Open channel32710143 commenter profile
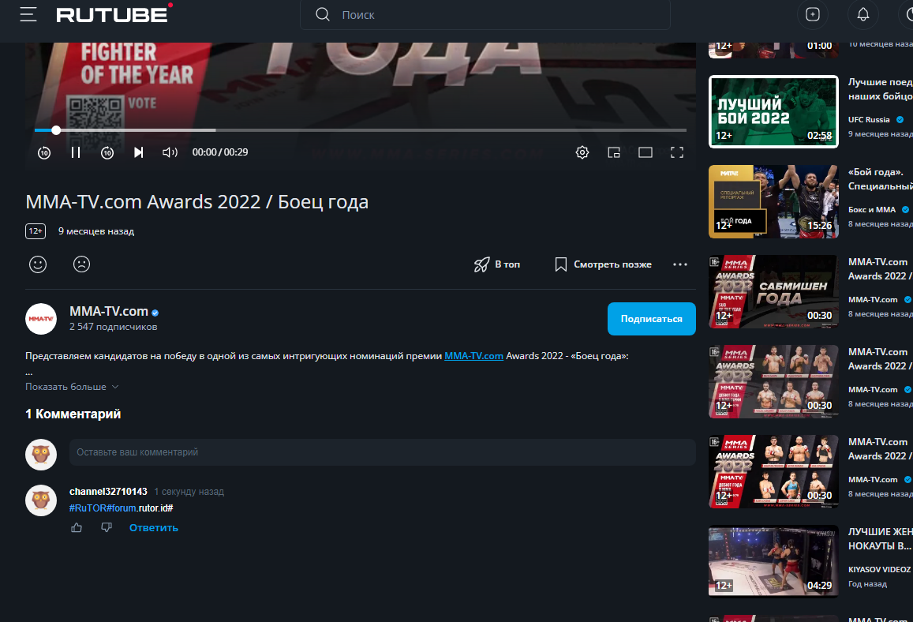Viewport: 913px width, 622px height. pyautogui.click(x=108, y=492)
